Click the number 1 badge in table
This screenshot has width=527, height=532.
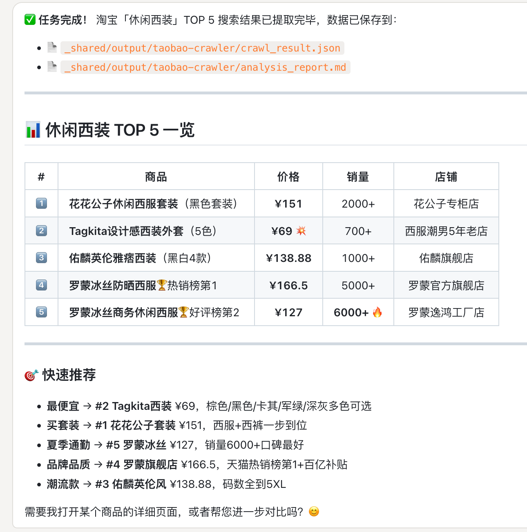point(41,203)
